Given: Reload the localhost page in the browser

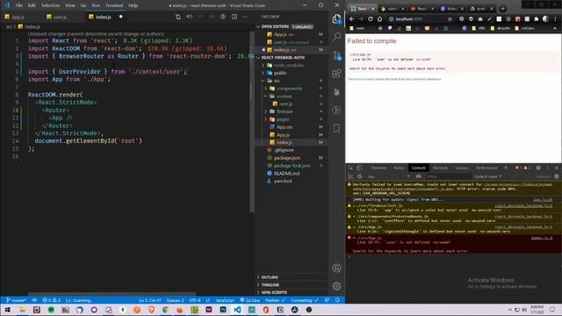Looking at the screenshot, I should 371,19.
